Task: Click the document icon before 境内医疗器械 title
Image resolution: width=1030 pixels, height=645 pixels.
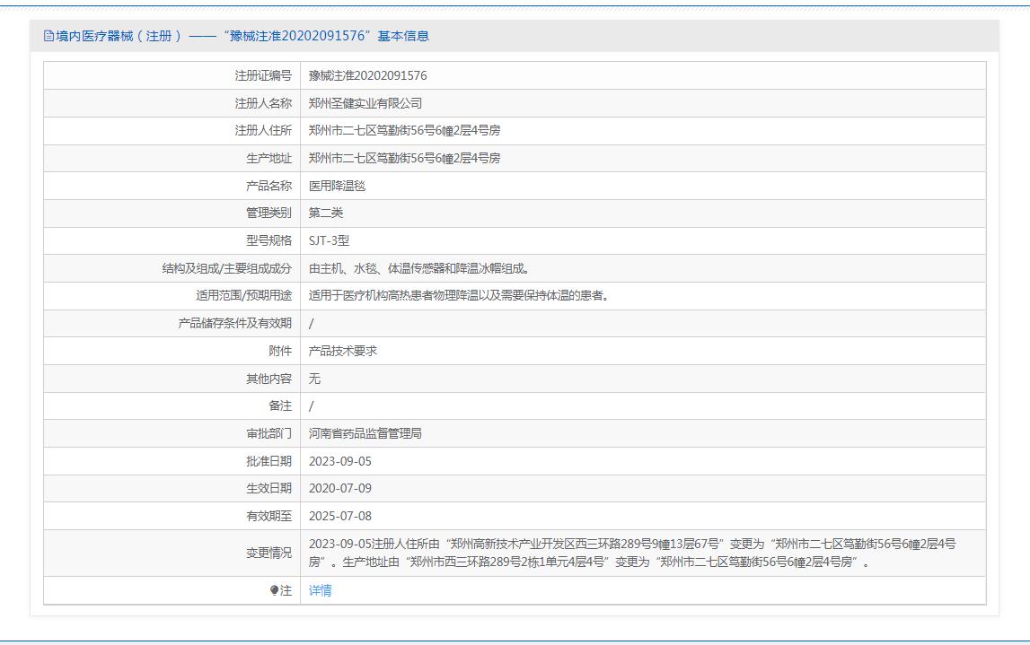Action: pyautogui.click(x=48, y=36)
